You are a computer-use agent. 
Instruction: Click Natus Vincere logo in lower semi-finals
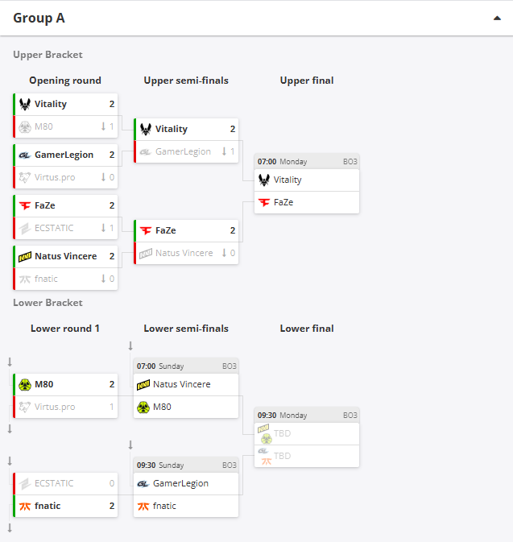pyautogui.click(x=143, y=384)
